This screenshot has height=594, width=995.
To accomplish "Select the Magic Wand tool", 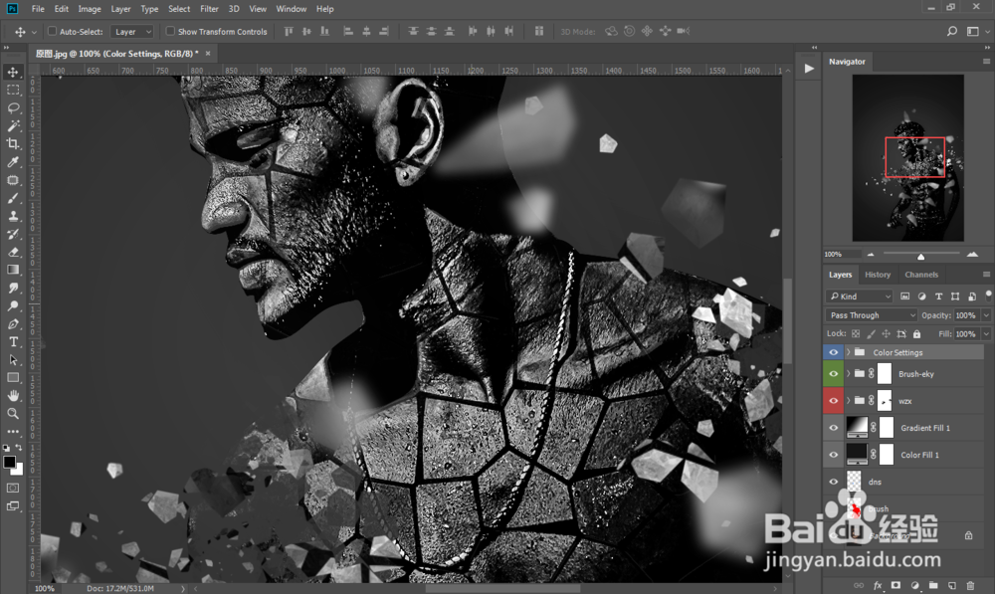I will pos(13,125).
